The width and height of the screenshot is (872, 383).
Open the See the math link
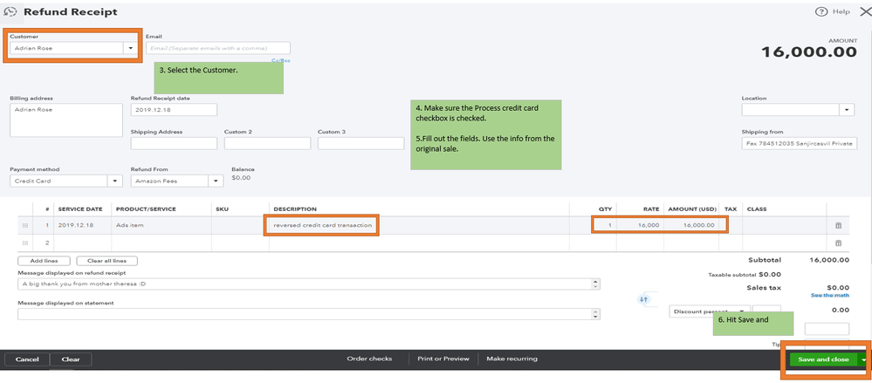[829, 296]
